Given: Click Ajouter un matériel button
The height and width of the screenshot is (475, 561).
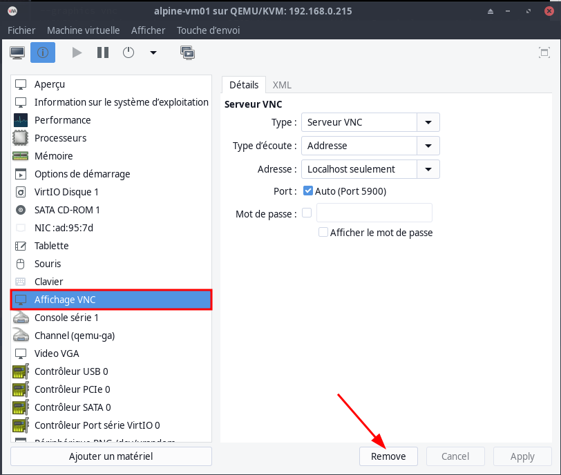Looking at the screenshot, I should pos(111,456).
